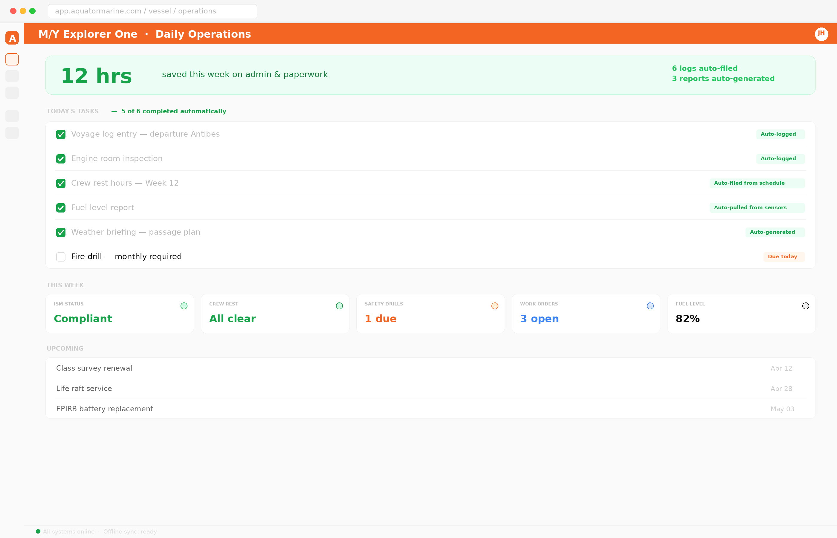Screen dimensions: 837x538
Task: Click the Crew Rest green indicator dot
Action: 339,306
